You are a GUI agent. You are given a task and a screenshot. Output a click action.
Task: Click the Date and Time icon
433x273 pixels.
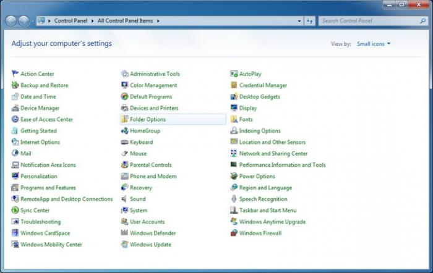(x=15, y=96)
